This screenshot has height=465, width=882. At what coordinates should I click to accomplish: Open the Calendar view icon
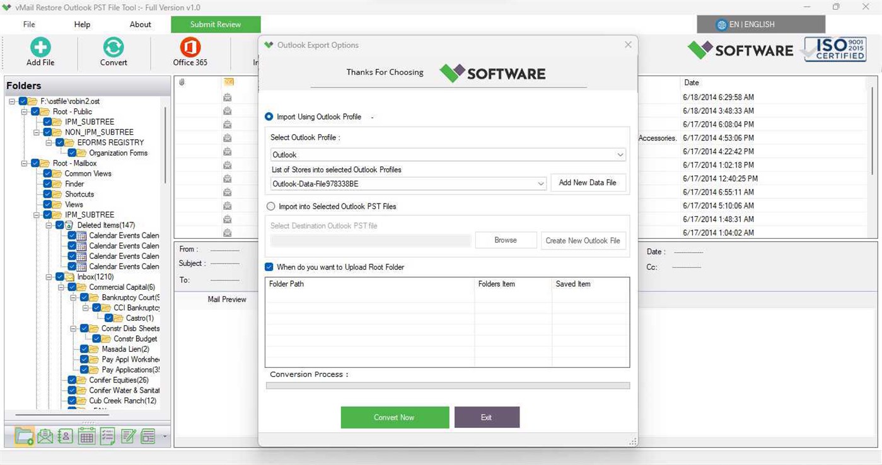pos(86,435)
